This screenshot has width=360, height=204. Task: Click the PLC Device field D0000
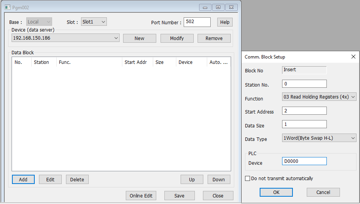tap(304, 161)
